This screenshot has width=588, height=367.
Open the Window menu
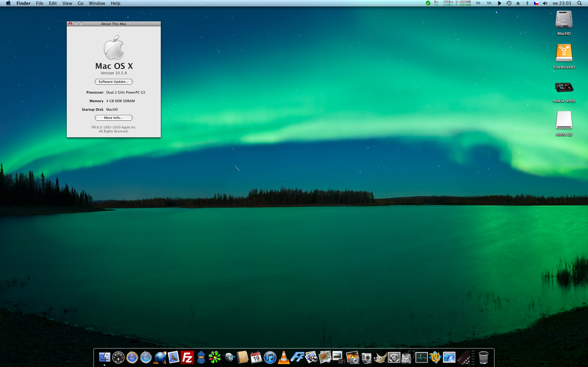pyautogui.click(x=97, y=3)
